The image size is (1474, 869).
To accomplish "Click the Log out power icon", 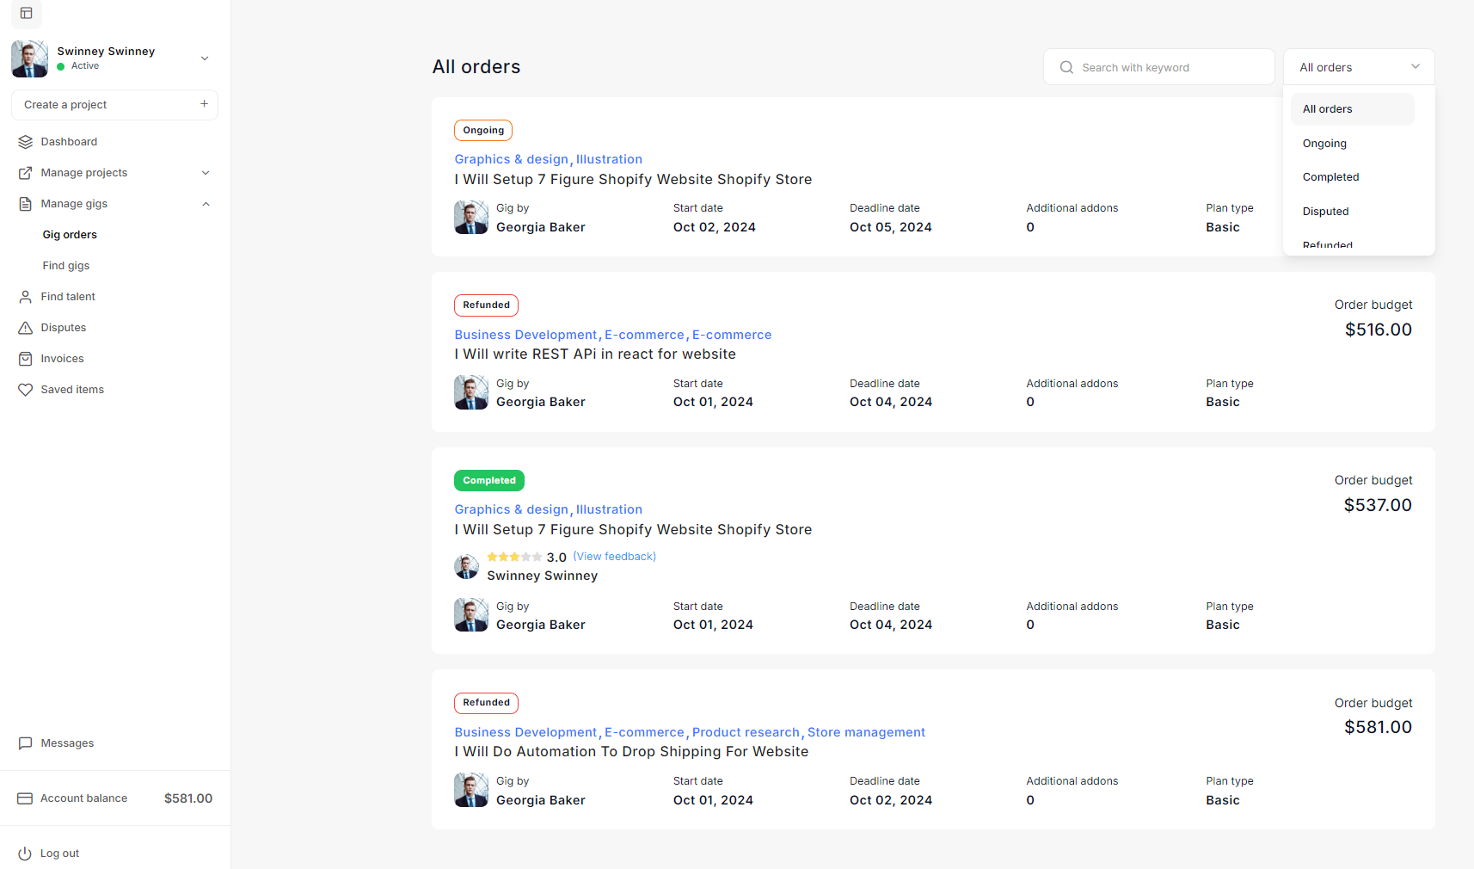I will click(25, 854).
